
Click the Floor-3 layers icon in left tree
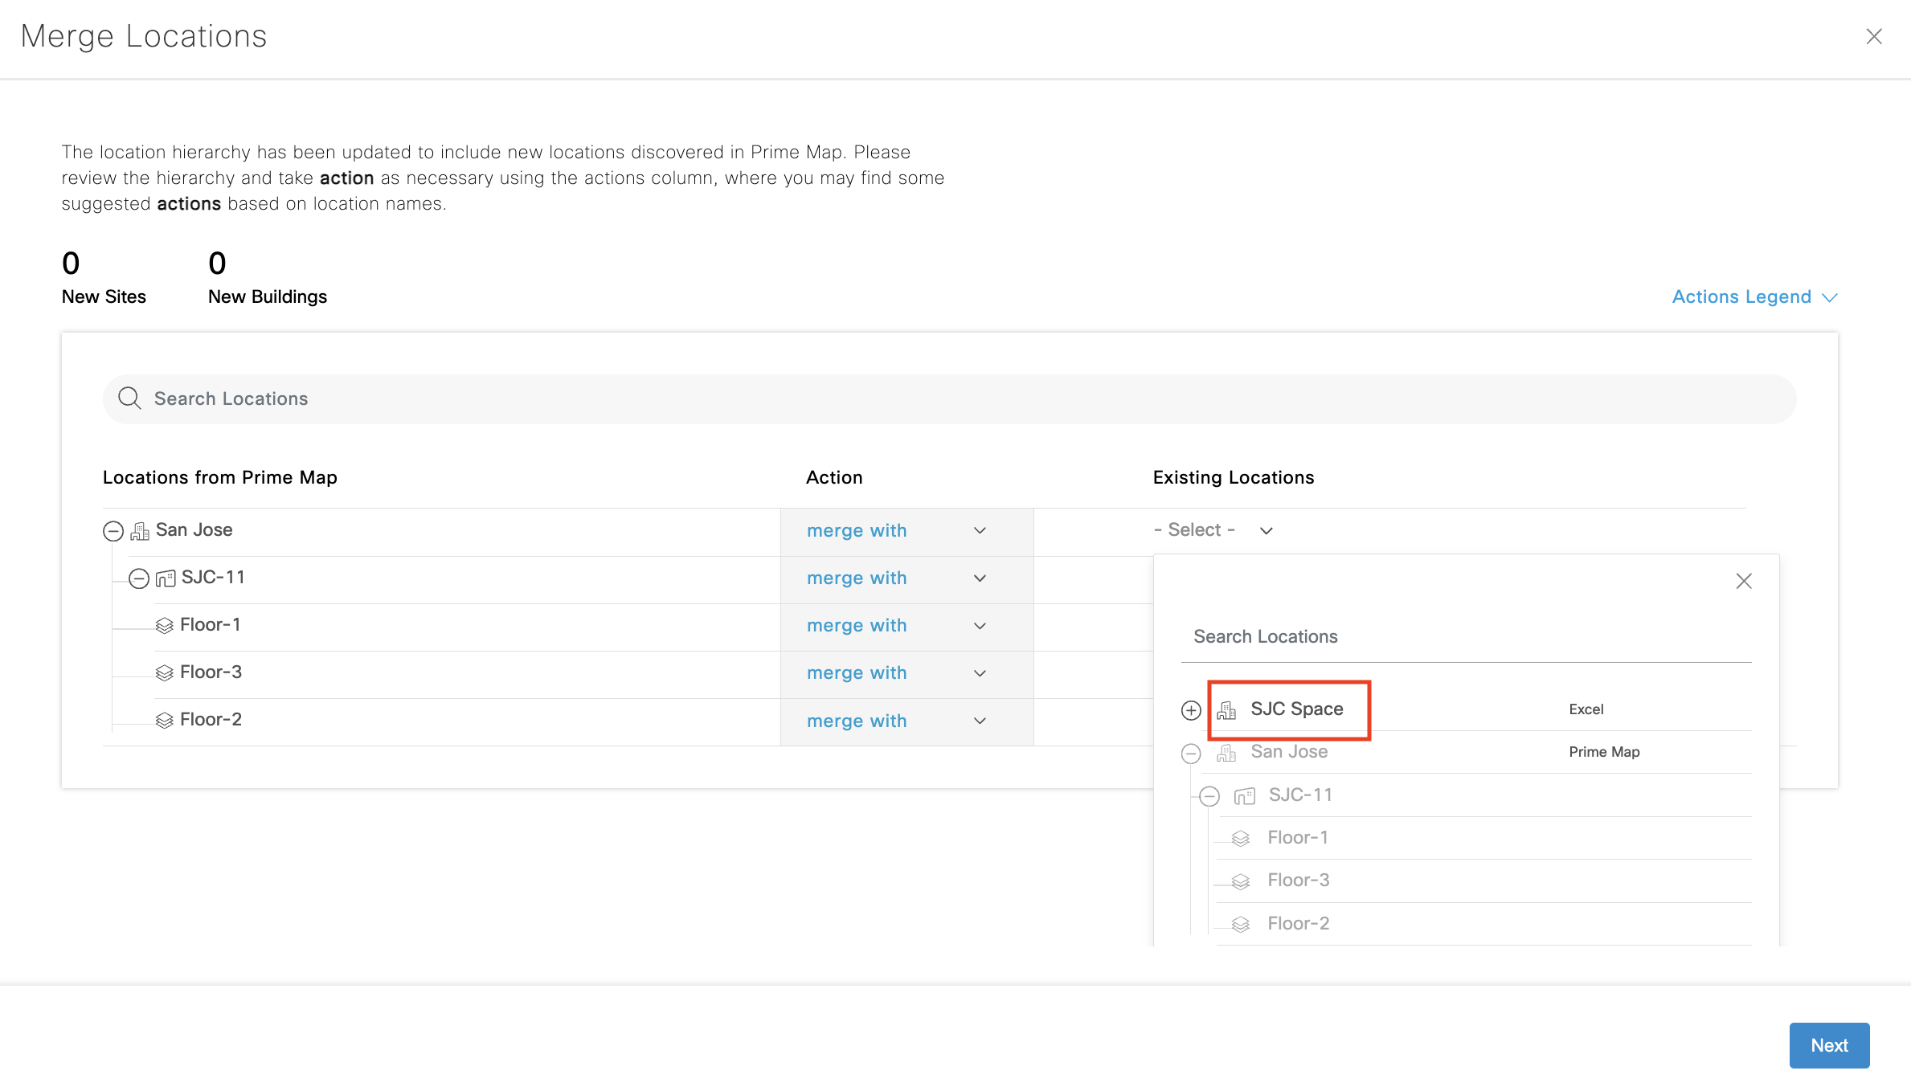pyautogui.click(x=165, y=673)
